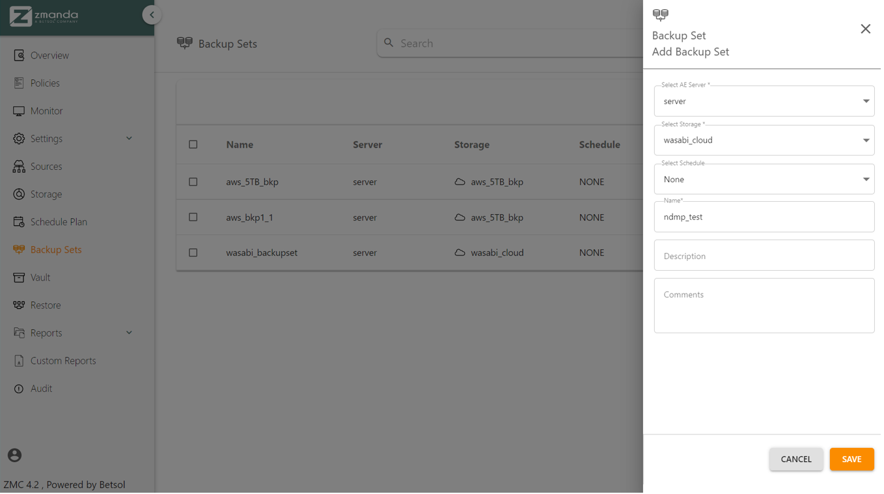884x494 pixels.
Task: Check the wasabi_backupset row checkbox
Action: tap(194, 253)
